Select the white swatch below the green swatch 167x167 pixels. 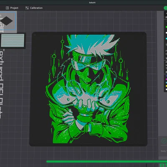(x=166, y=33)
